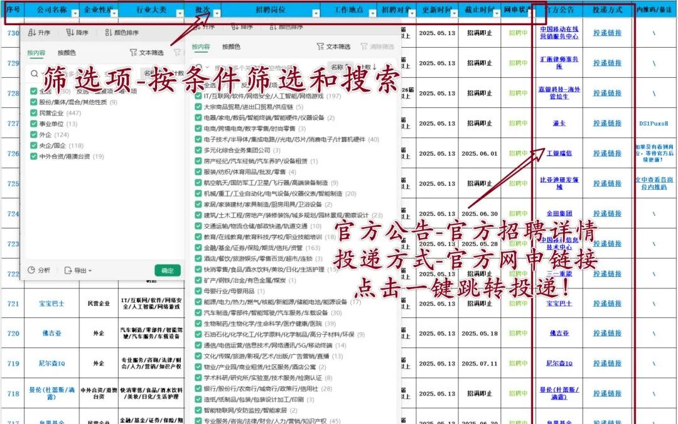678x424 pixels.
Task: Click the 升序 ascending sort icon
Action: click(32, 33)
